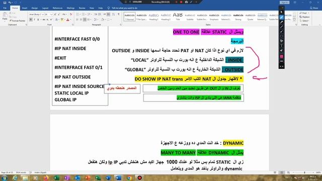The height and width of the screenshot is (181, 322).
Task: Switch to the References tab
Action: click(x=57, y=8)
